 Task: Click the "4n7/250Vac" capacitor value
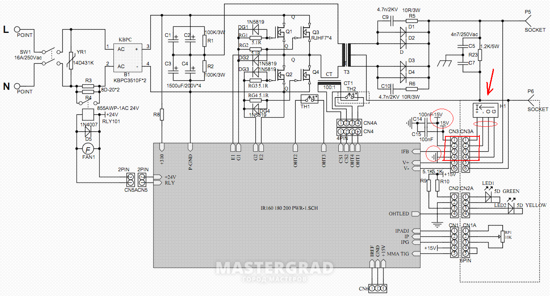point(465,34)
